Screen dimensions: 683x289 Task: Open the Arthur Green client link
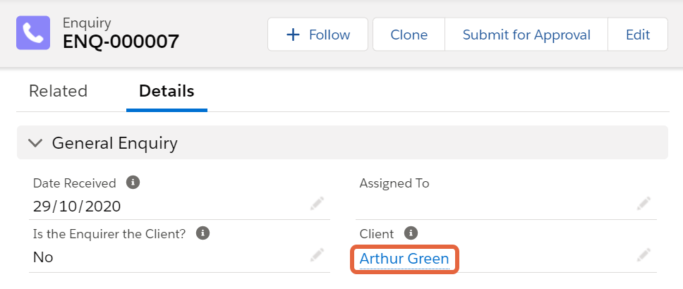(404, 259)
